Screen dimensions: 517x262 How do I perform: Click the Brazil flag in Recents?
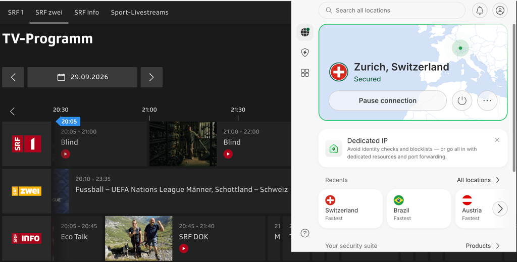(x=399, y=200)
